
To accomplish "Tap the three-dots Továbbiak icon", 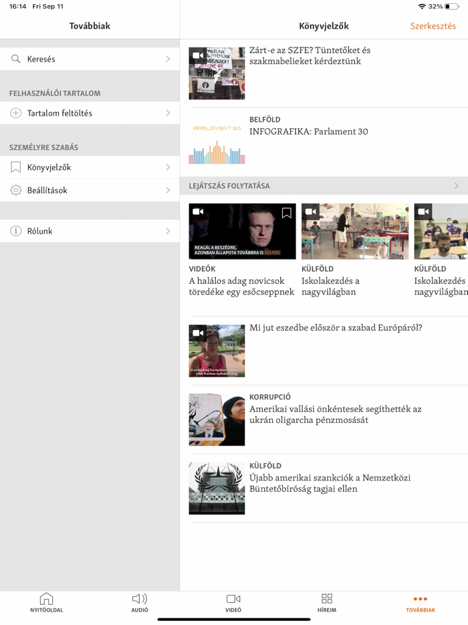I will pos(421,599).
